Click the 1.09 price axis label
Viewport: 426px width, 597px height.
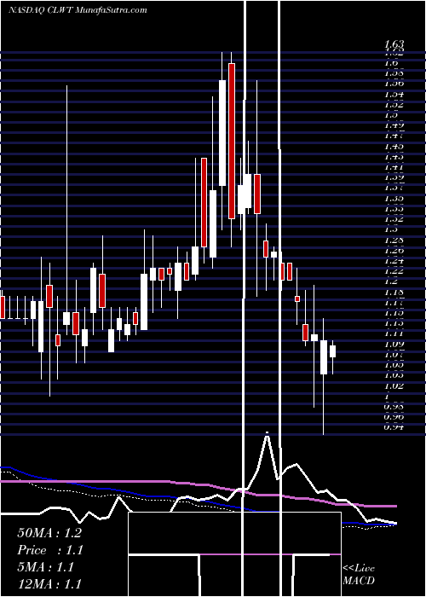(394, 345)
